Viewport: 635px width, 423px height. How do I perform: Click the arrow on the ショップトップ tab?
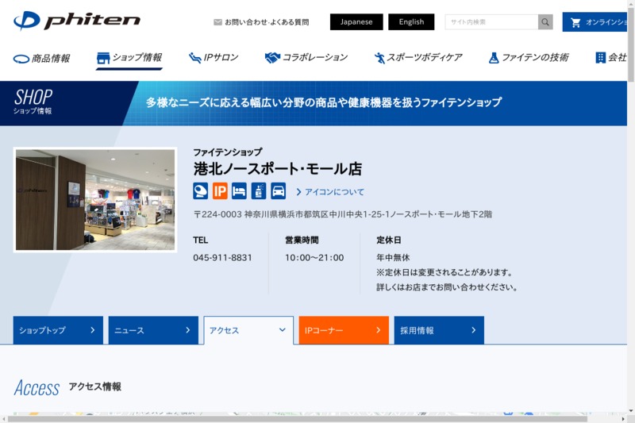point(92,330)
